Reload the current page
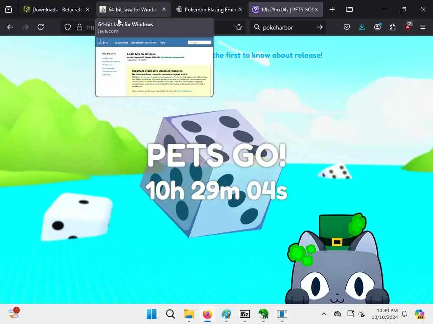 pos(41,27)
